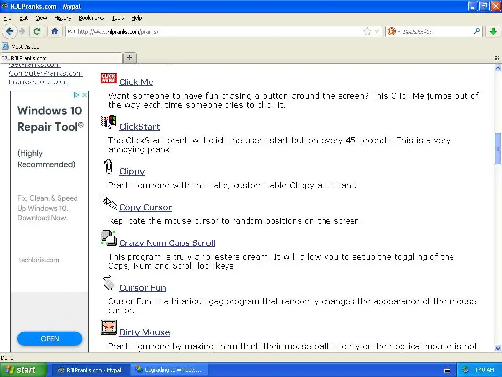The height and width of the screenshot is (377, 502).
Task: Click the Windows 10 Repair Tool ad headline
Action: [50, 119]
